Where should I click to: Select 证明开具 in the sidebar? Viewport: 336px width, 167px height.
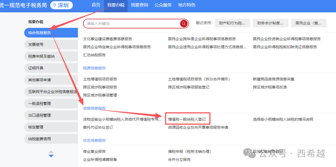point(51,68)
